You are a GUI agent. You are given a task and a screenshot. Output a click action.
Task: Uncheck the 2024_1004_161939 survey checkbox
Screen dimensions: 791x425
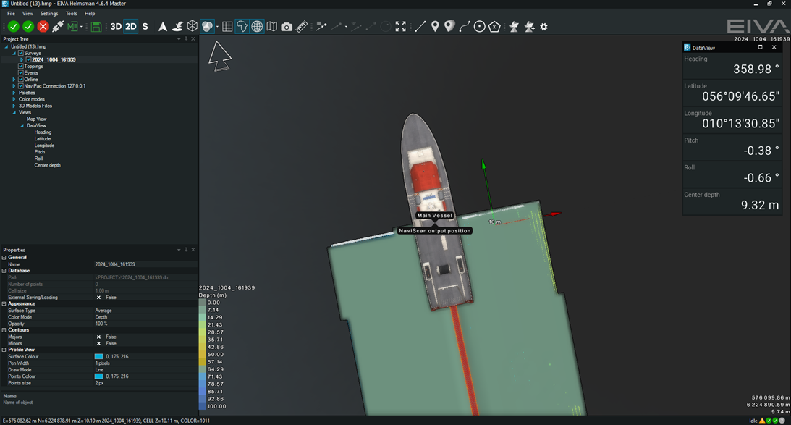[28, 59]
